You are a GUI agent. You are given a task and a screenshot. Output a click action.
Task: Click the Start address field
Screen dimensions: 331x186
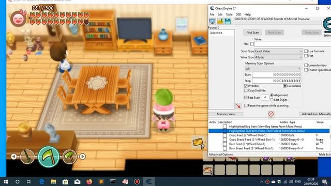pyautogui.click(x=277, y=74)
